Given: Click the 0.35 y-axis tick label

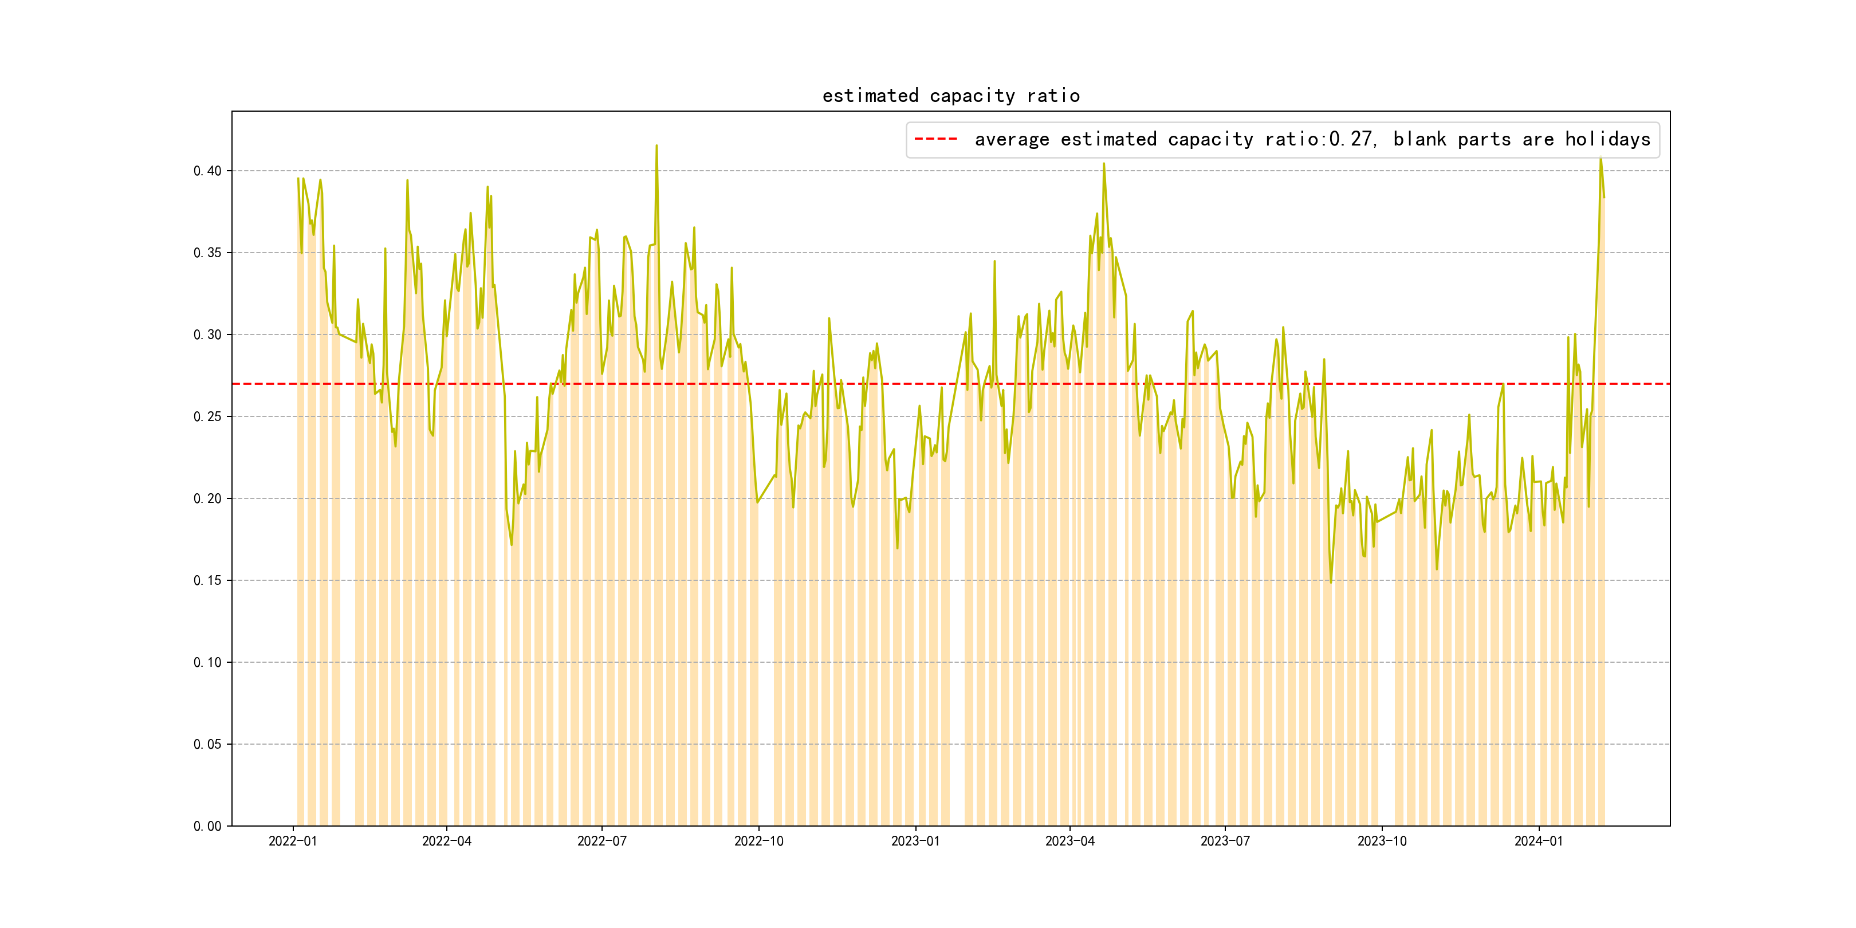Looking at the screenshot, I should tap(207, 253).
